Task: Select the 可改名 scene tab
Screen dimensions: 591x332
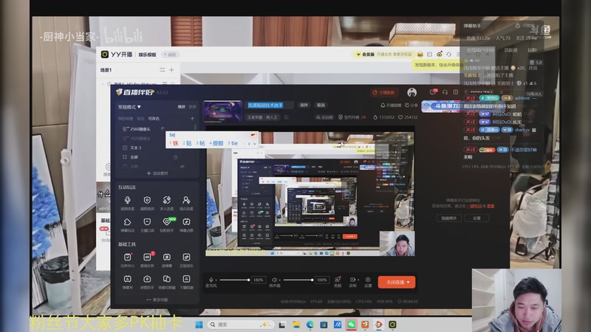Action: (x=154, y=119)
